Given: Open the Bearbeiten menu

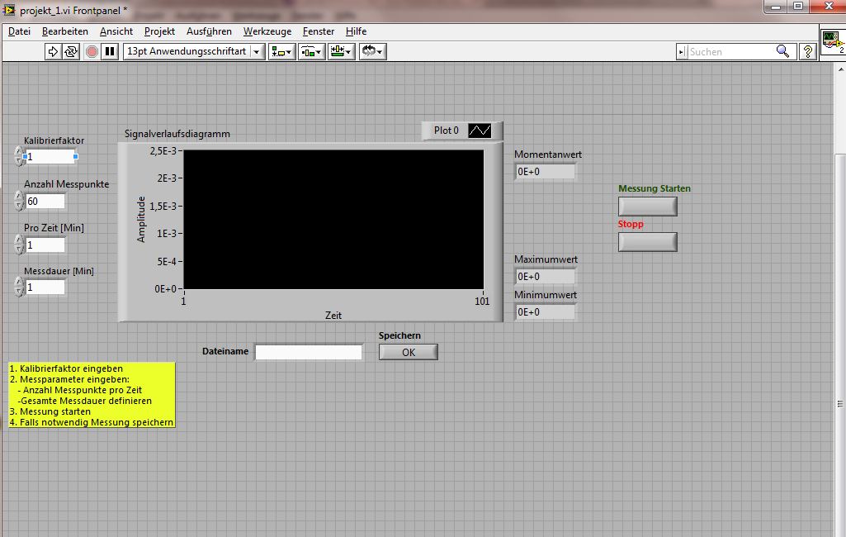Looking at the screenshot, I should 64,31.
